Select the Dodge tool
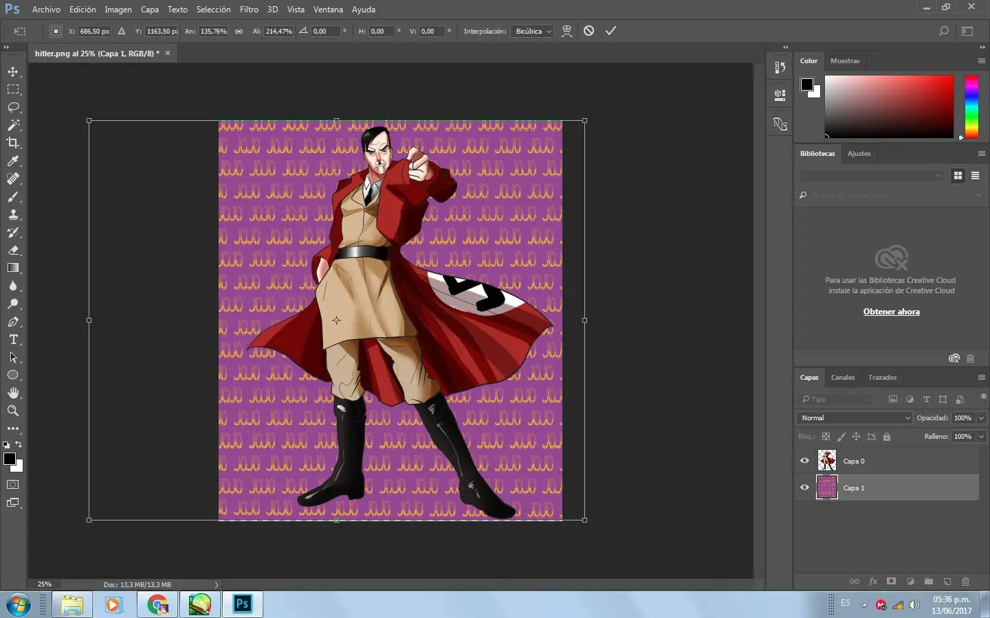This screenshot has height=618, width=990. click(13, 304)
